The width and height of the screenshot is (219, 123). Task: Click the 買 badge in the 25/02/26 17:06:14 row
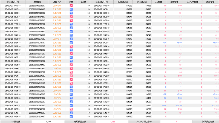(x=71, y=79)
